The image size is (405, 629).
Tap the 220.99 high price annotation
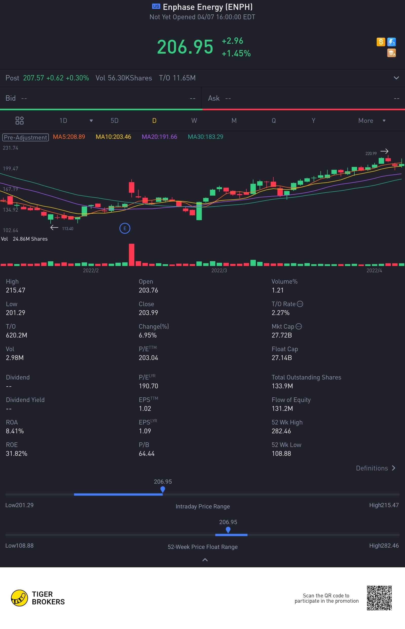point(371,153)
